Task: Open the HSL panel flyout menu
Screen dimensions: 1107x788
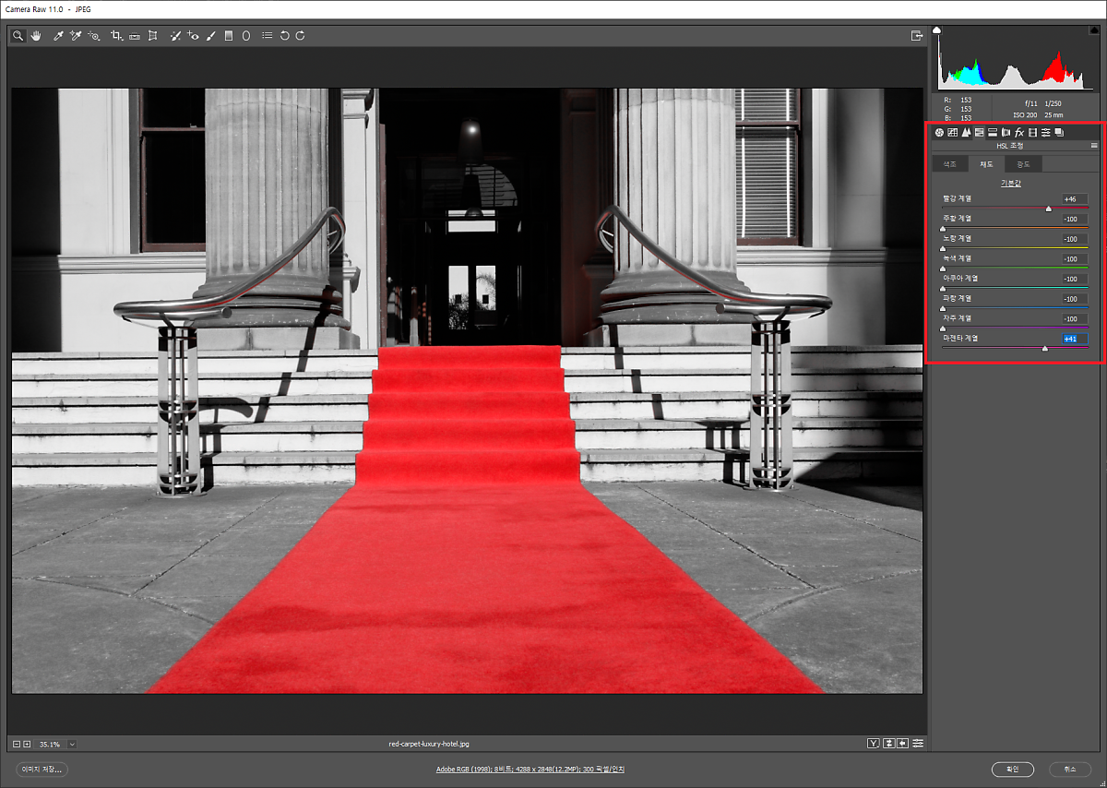Action: [1094, 146]
